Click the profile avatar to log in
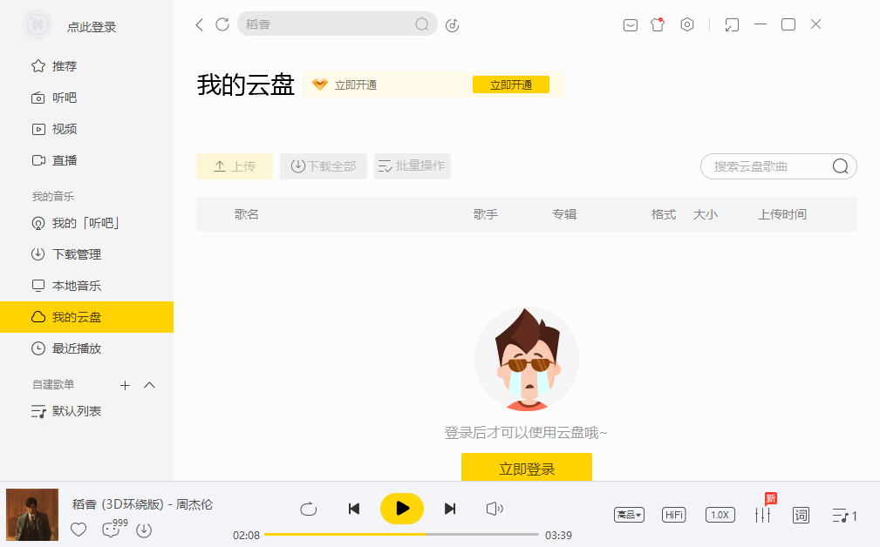 [x=37, y=24]
